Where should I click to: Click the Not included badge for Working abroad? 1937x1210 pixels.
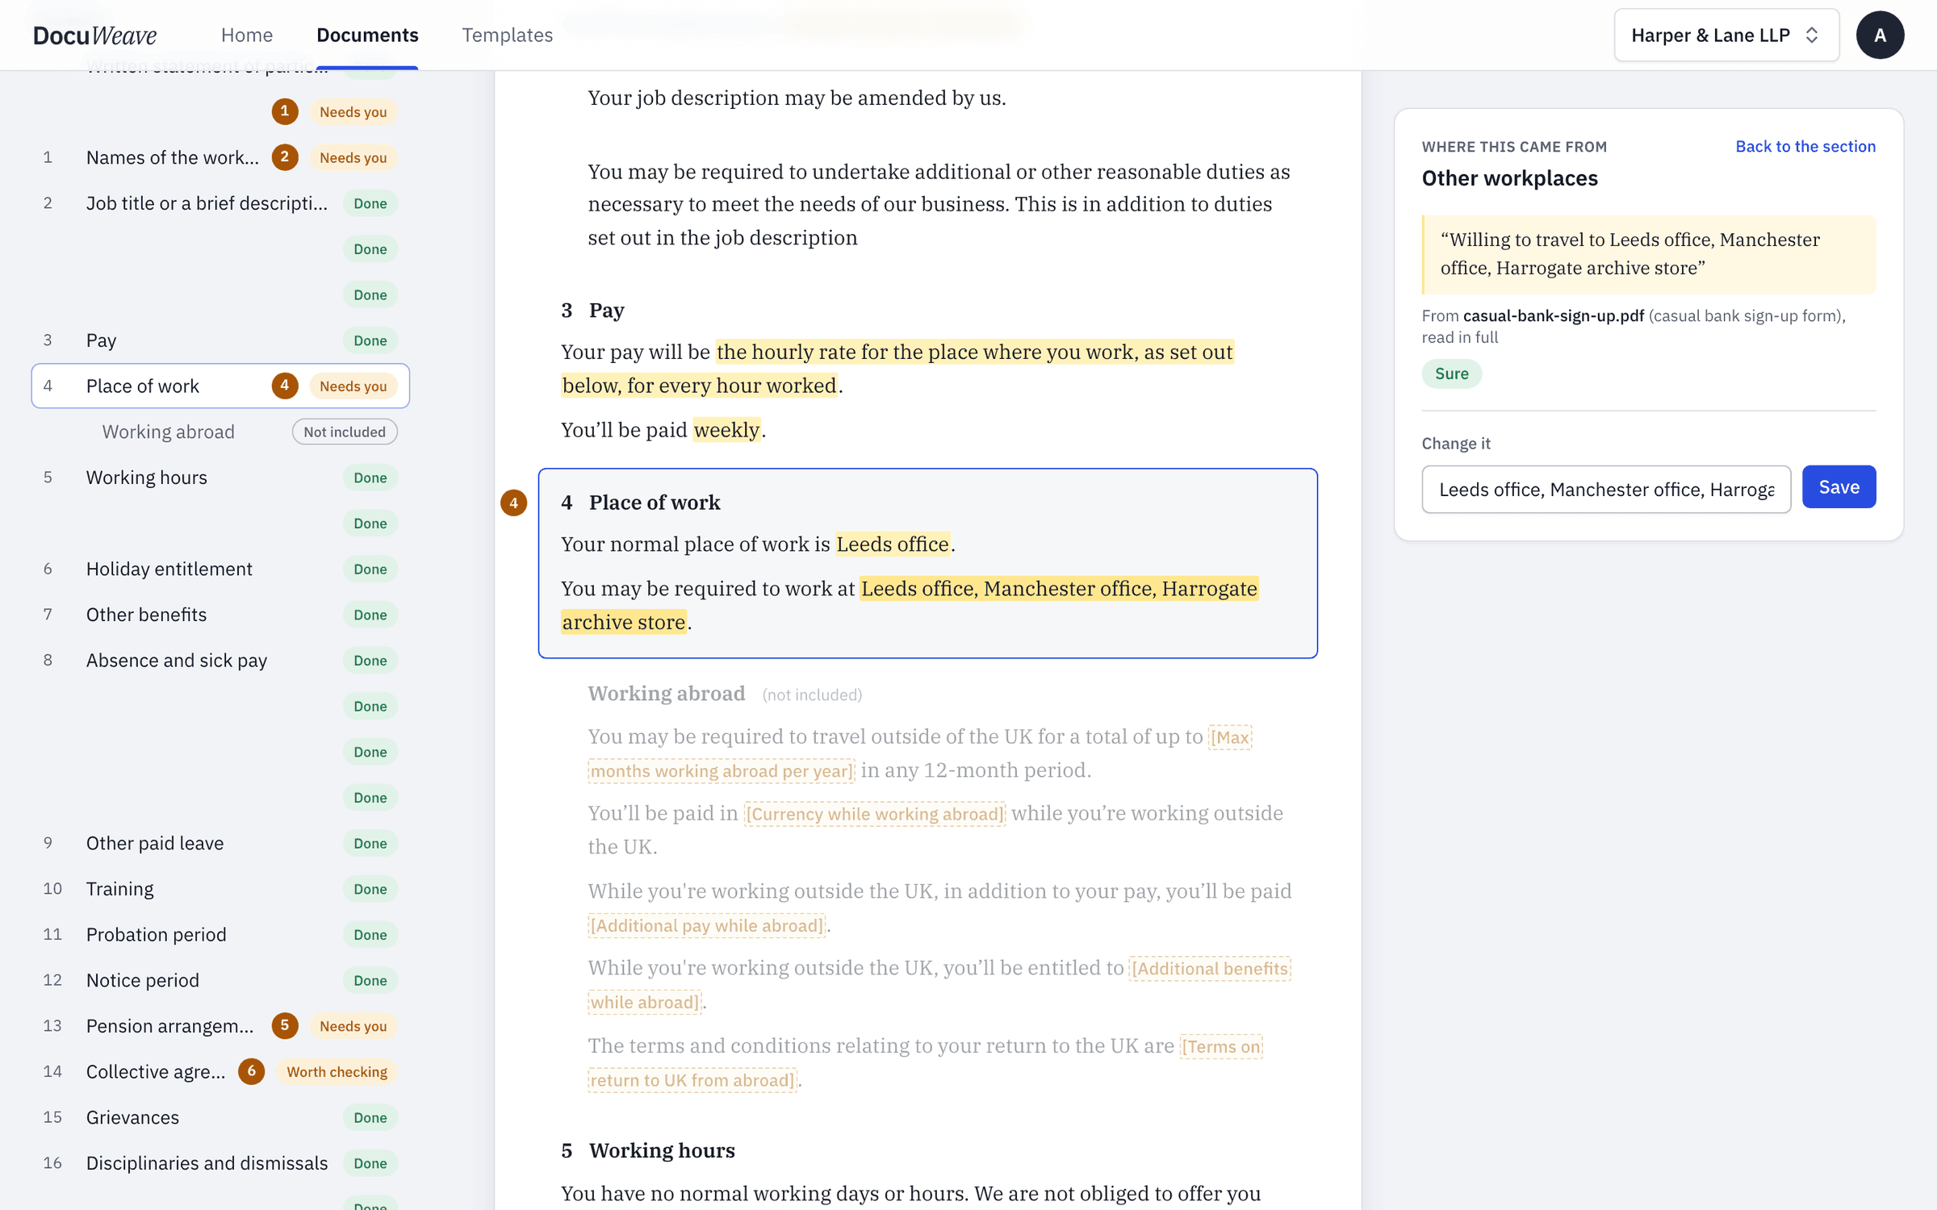(345, 432)
